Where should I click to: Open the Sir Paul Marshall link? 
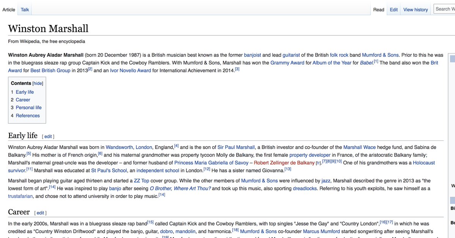pyautogui.click(x=235, y=147)
